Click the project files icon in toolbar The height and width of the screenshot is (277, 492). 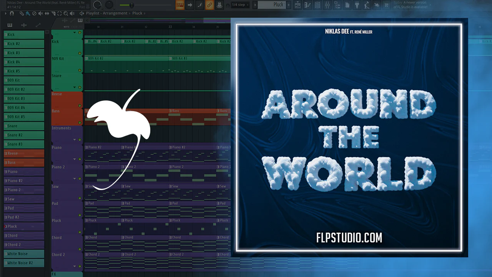pos(347,5)
